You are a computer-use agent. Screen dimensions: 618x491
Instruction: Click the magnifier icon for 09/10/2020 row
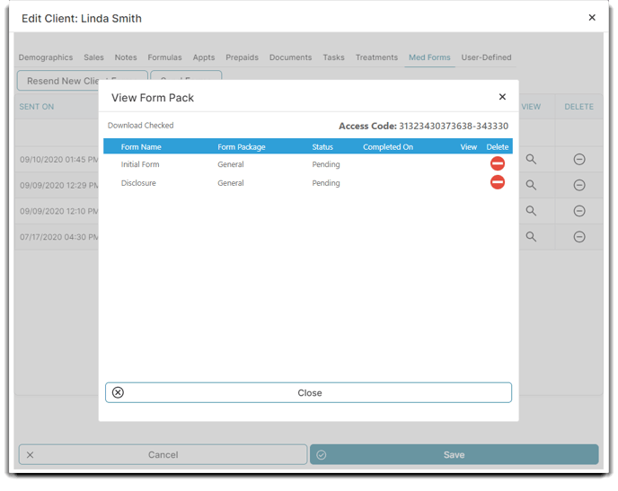click(x=531, y=159)
